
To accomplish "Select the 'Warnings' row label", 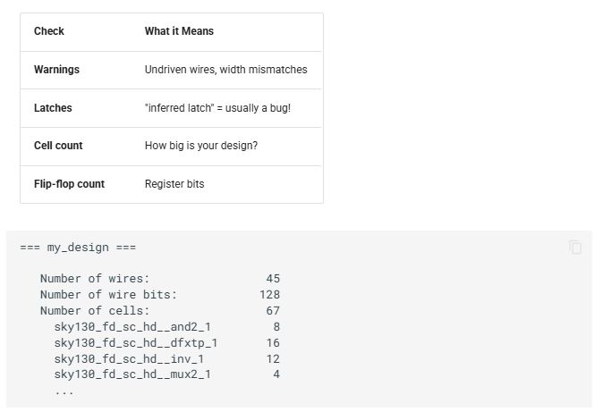I will [x=56, y=70].
